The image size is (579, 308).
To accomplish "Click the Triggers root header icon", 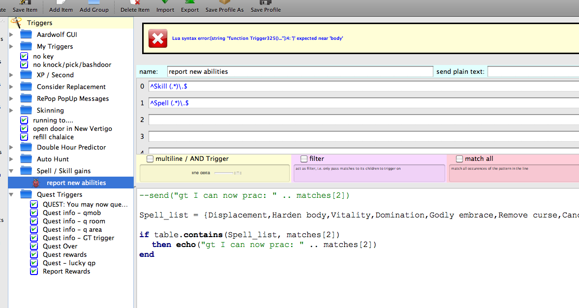I will tap(16, 23).
